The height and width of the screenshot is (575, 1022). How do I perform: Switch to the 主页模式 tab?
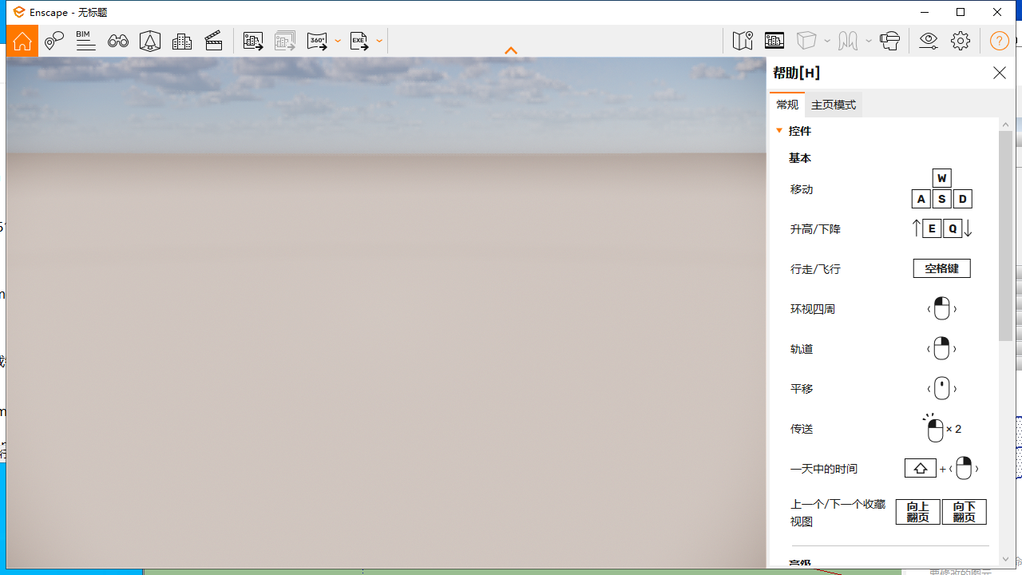[833, 104]
